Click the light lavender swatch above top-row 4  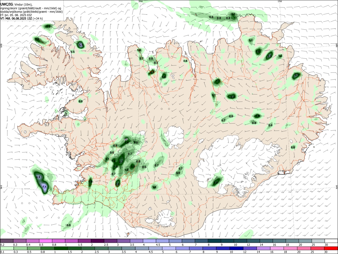[x=149, y=241]
